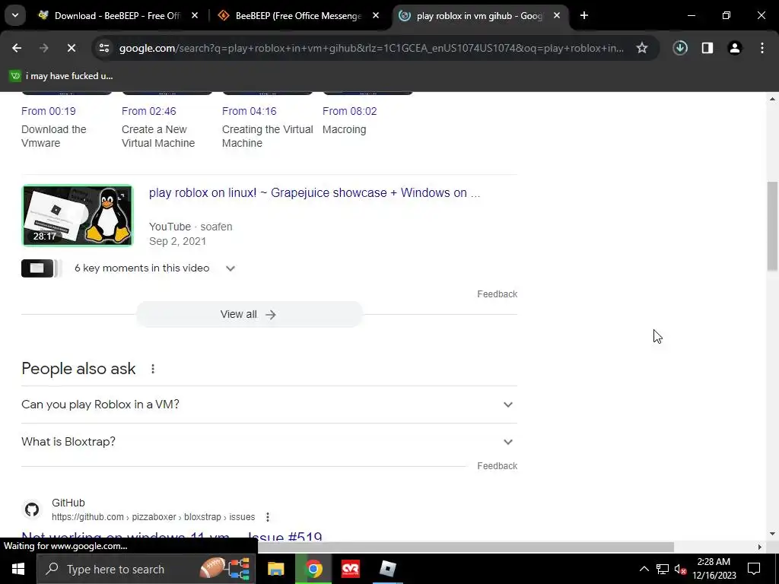Viewport: 779px width, 584px height.
Task: Jump to video moment From 04:16
Action: [250, 111]
